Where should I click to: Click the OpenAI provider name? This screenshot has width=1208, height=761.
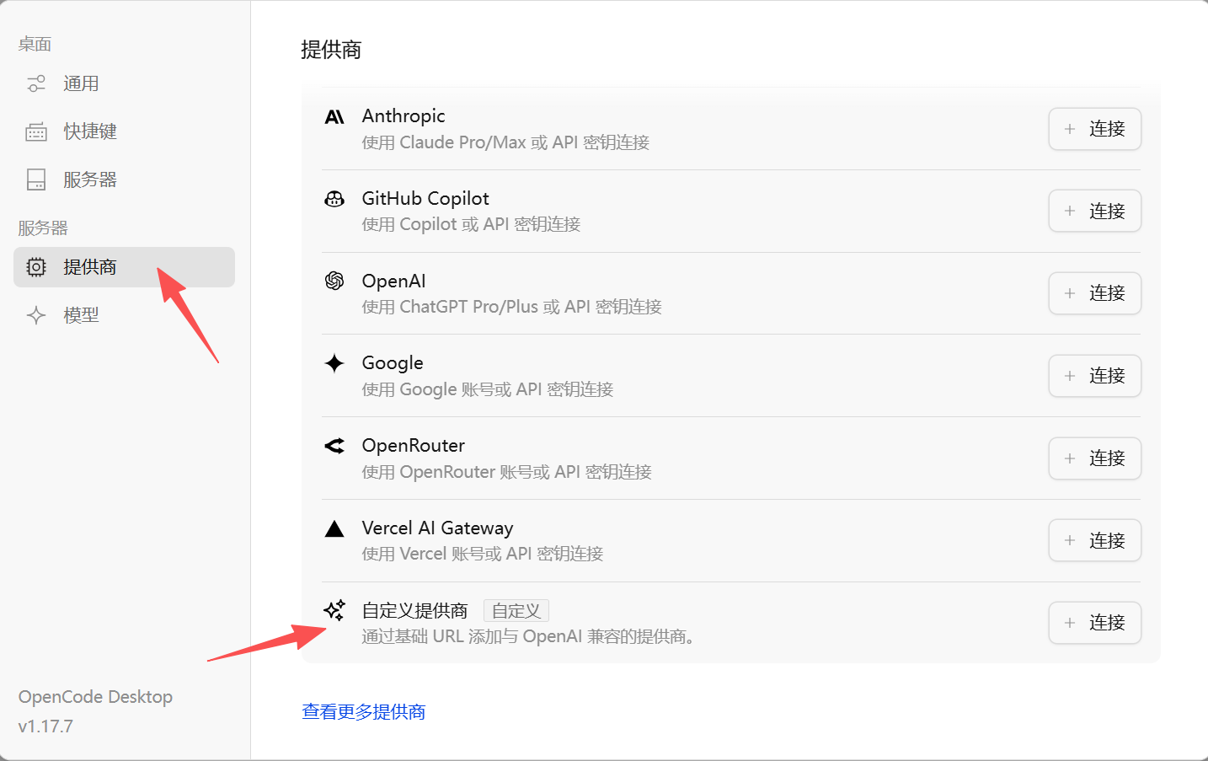coord(393,281)
